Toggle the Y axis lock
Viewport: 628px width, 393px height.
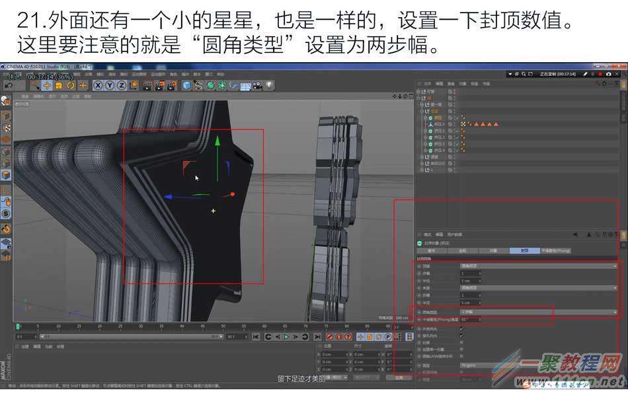pyautogui.click(x=110, y=86)
